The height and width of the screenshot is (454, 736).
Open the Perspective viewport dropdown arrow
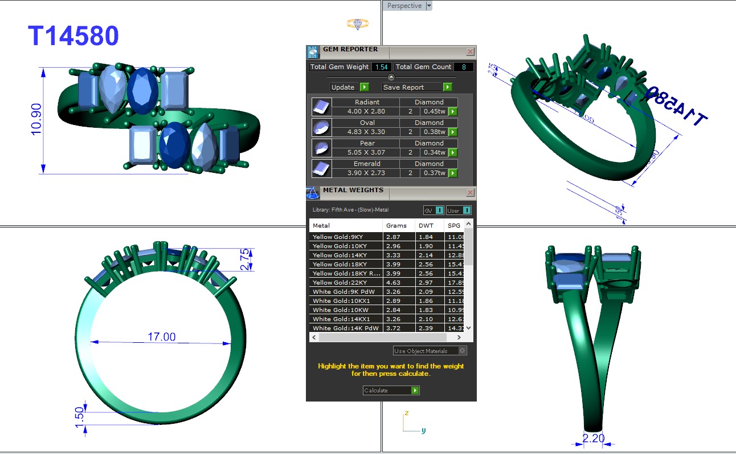[x=429, y=6]
